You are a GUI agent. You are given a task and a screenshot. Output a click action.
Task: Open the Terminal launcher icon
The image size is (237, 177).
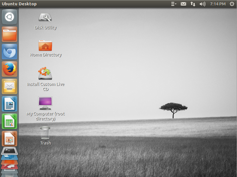(9, 151)
